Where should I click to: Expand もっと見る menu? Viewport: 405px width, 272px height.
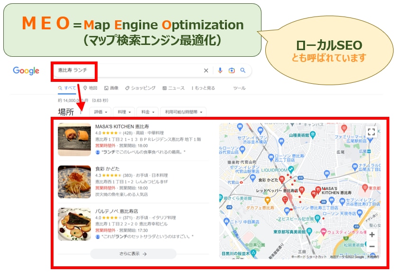pyautogui.click(x=203, y=88)
